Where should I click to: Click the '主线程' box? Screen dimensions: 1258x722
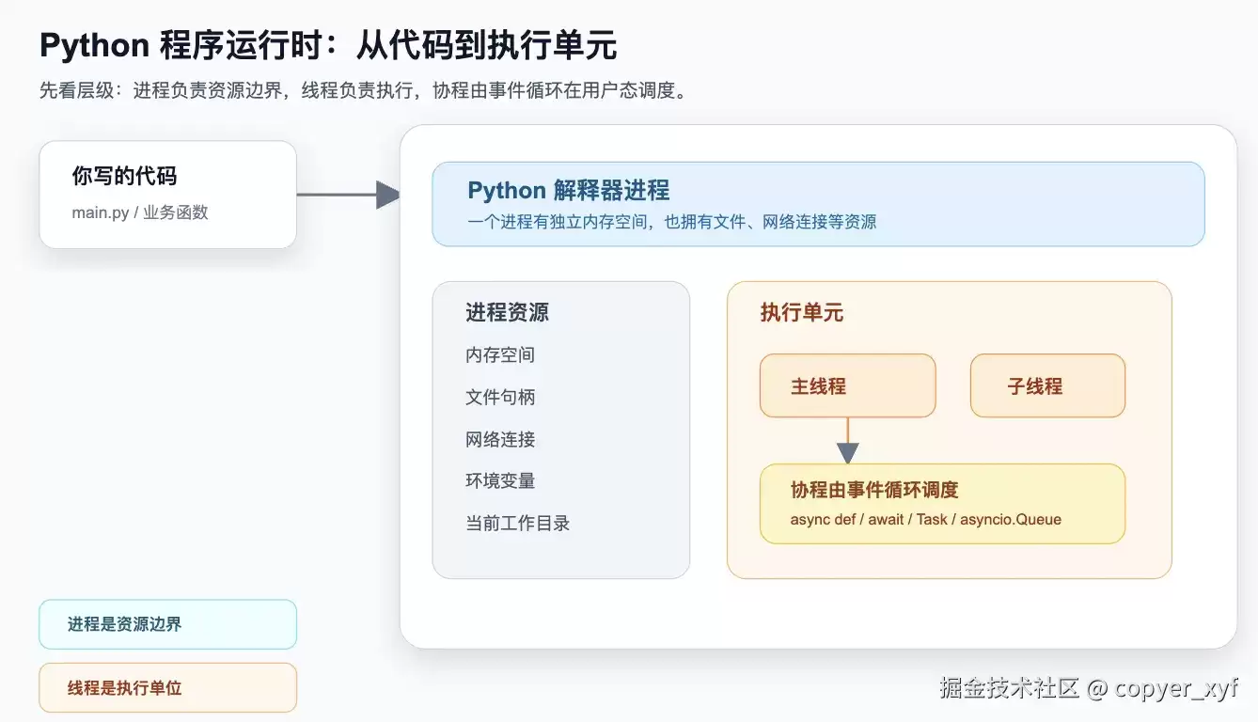click(847, 385)
